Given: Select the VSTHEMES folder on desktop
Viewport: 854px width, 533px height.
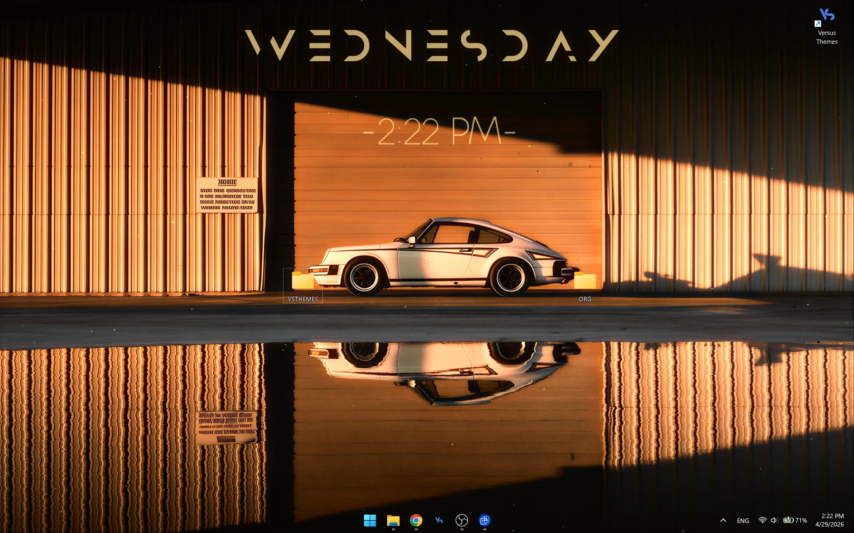Looking at the screenshot, I should click(x=303, y=286).
